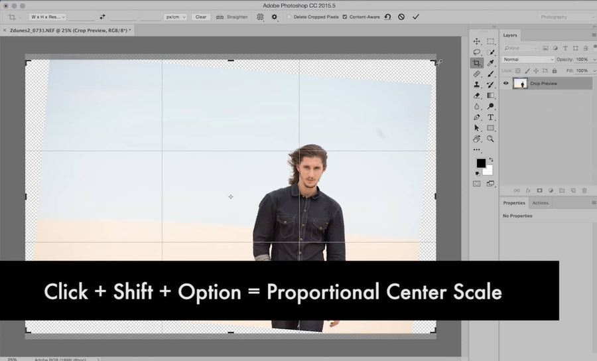Screen dimensions: 597x361
Task: Select the Clone Stamp tool
Action: (476, 84)
